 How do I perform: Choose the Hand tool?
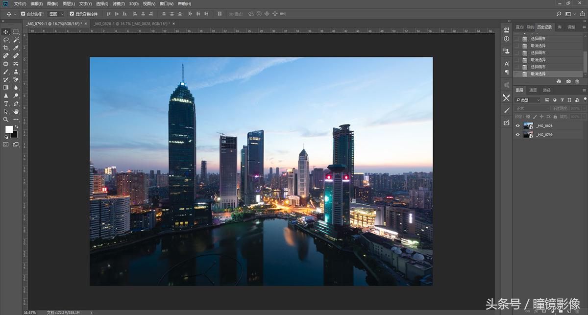pyautogui.click(x=16, y=111)
